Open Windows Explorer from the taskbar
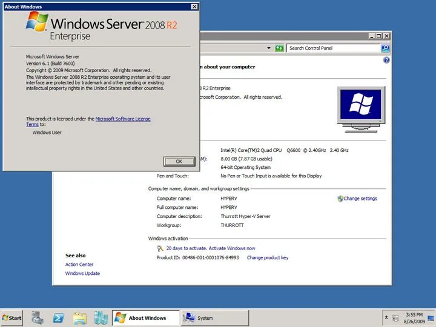 pos(80,318)
